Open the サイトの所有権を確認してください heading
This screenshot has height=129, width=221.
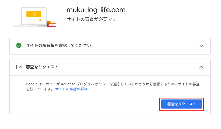point(58,46)
